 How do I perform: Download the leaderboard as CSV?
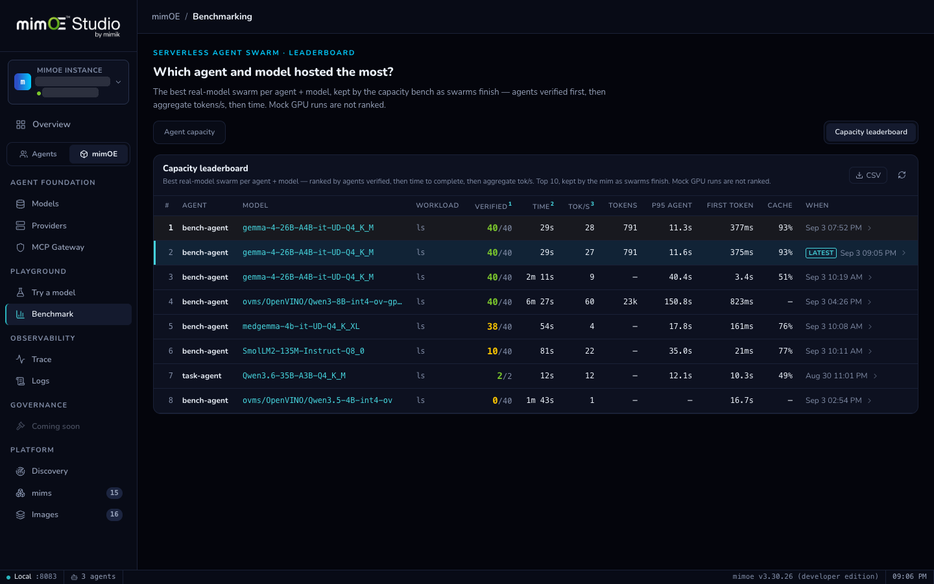tap(868, 175)
